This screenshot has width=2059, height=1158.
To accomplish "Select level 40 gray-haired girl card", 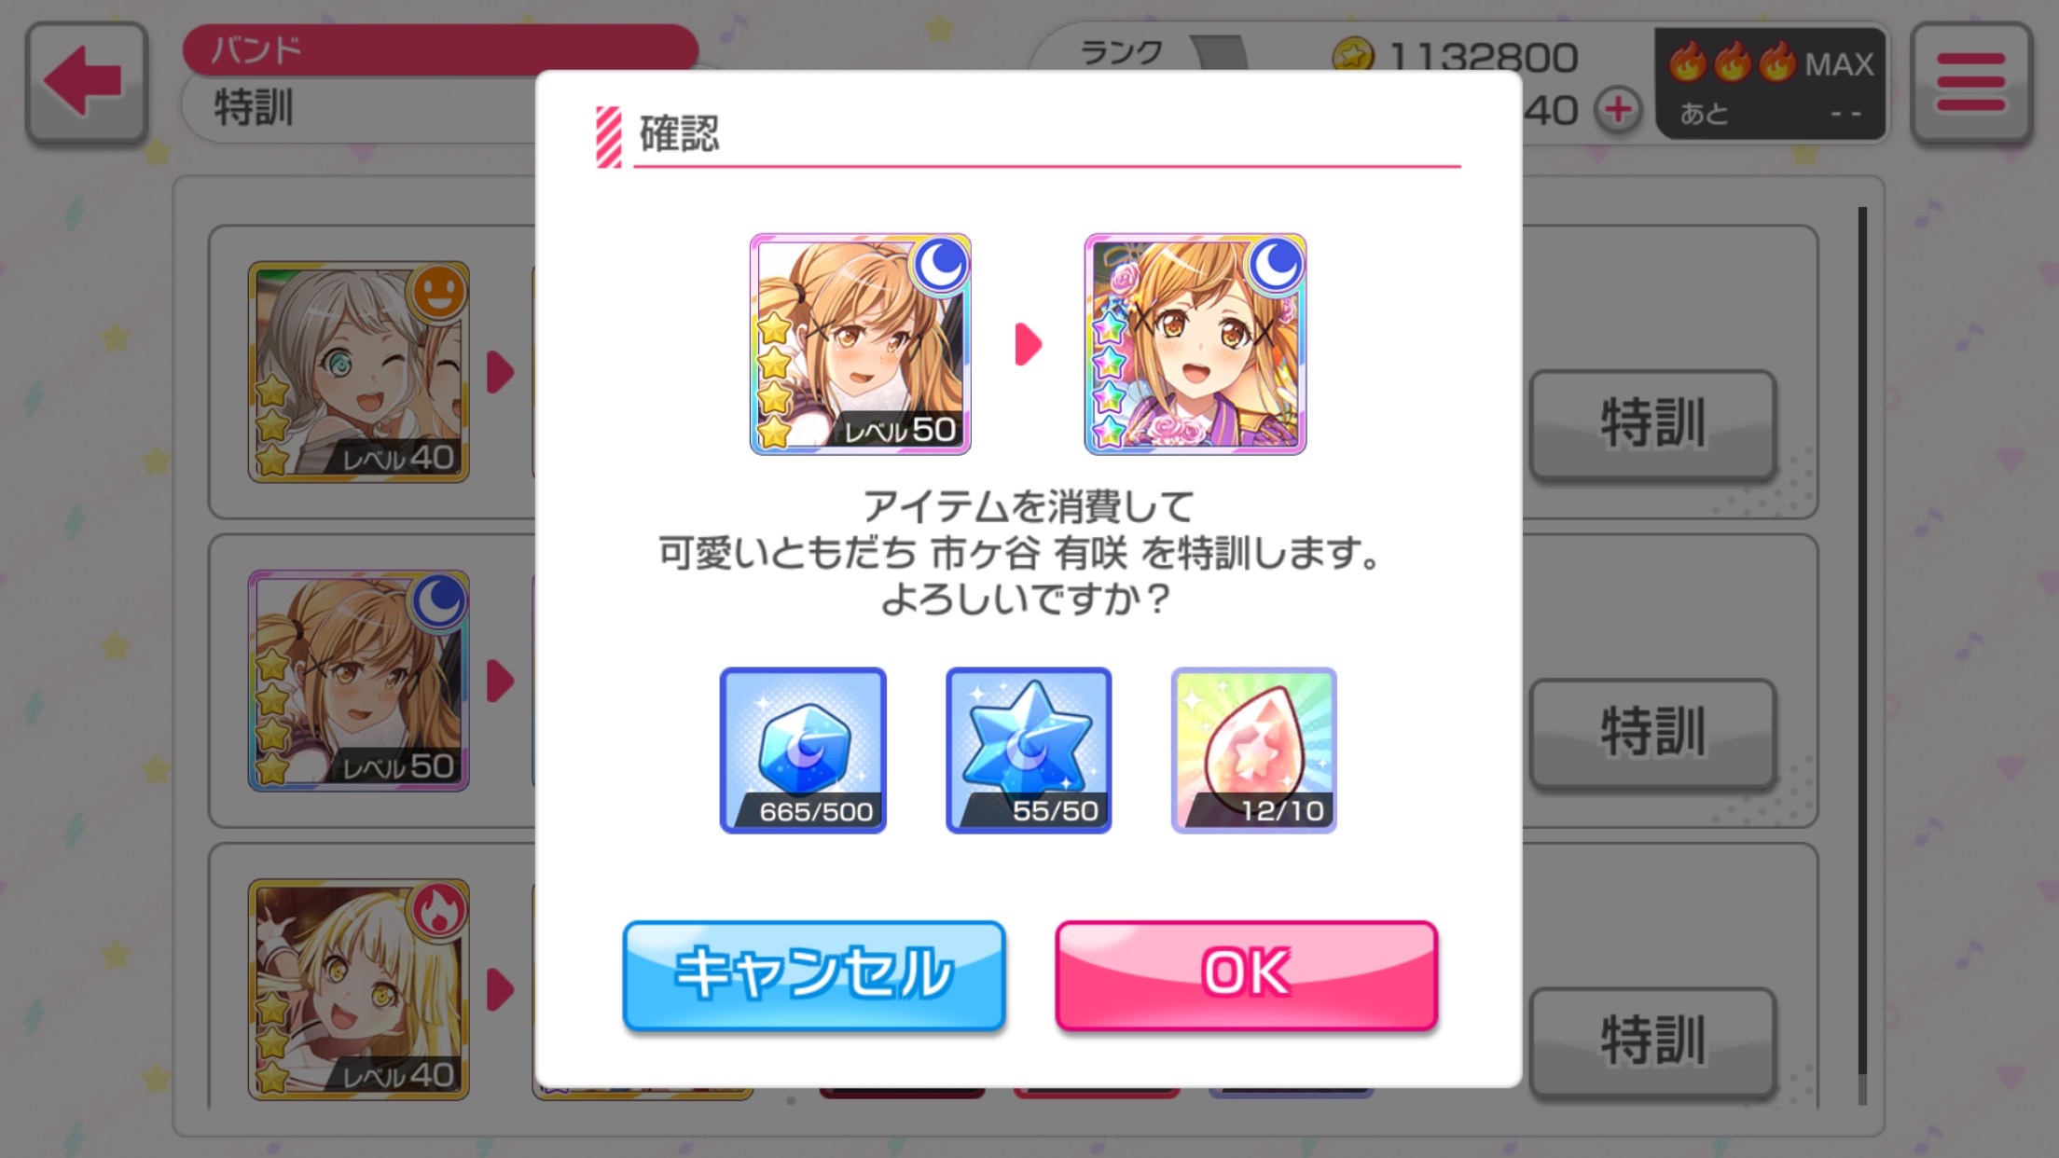I will (x=358, y=372).
